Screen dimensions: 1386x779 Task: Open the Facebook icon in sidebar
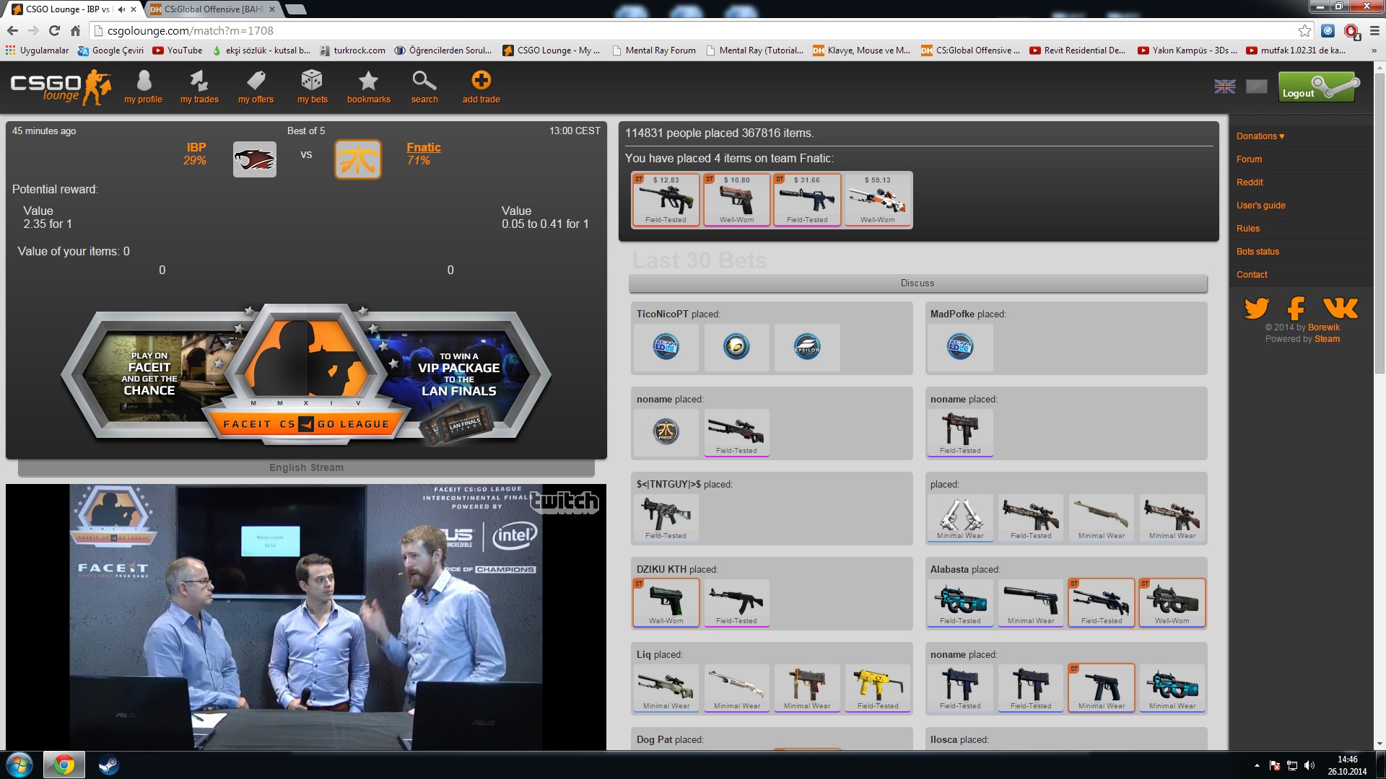[x=1296, y=308]
